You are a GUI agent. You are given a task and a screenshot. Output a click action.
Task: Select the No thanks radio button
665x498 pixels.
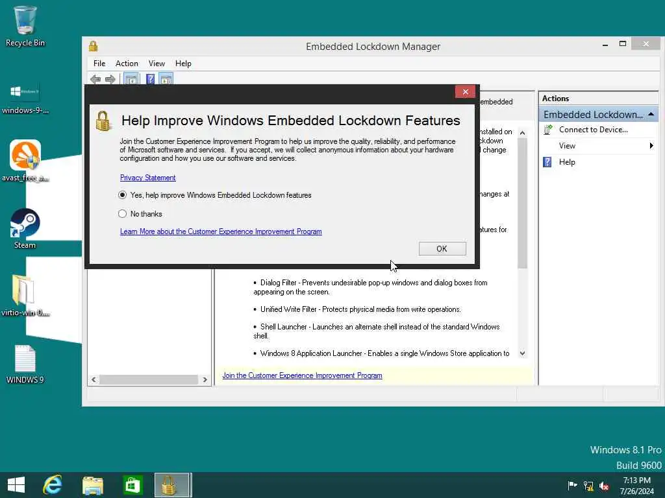[123, 214]
